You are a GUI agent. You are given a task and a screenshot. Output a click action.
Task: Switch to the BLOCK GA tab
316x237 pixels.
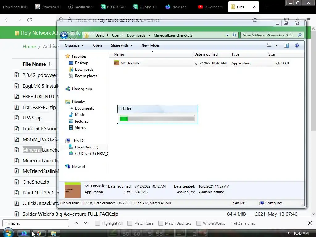click(x=113, y=7)
